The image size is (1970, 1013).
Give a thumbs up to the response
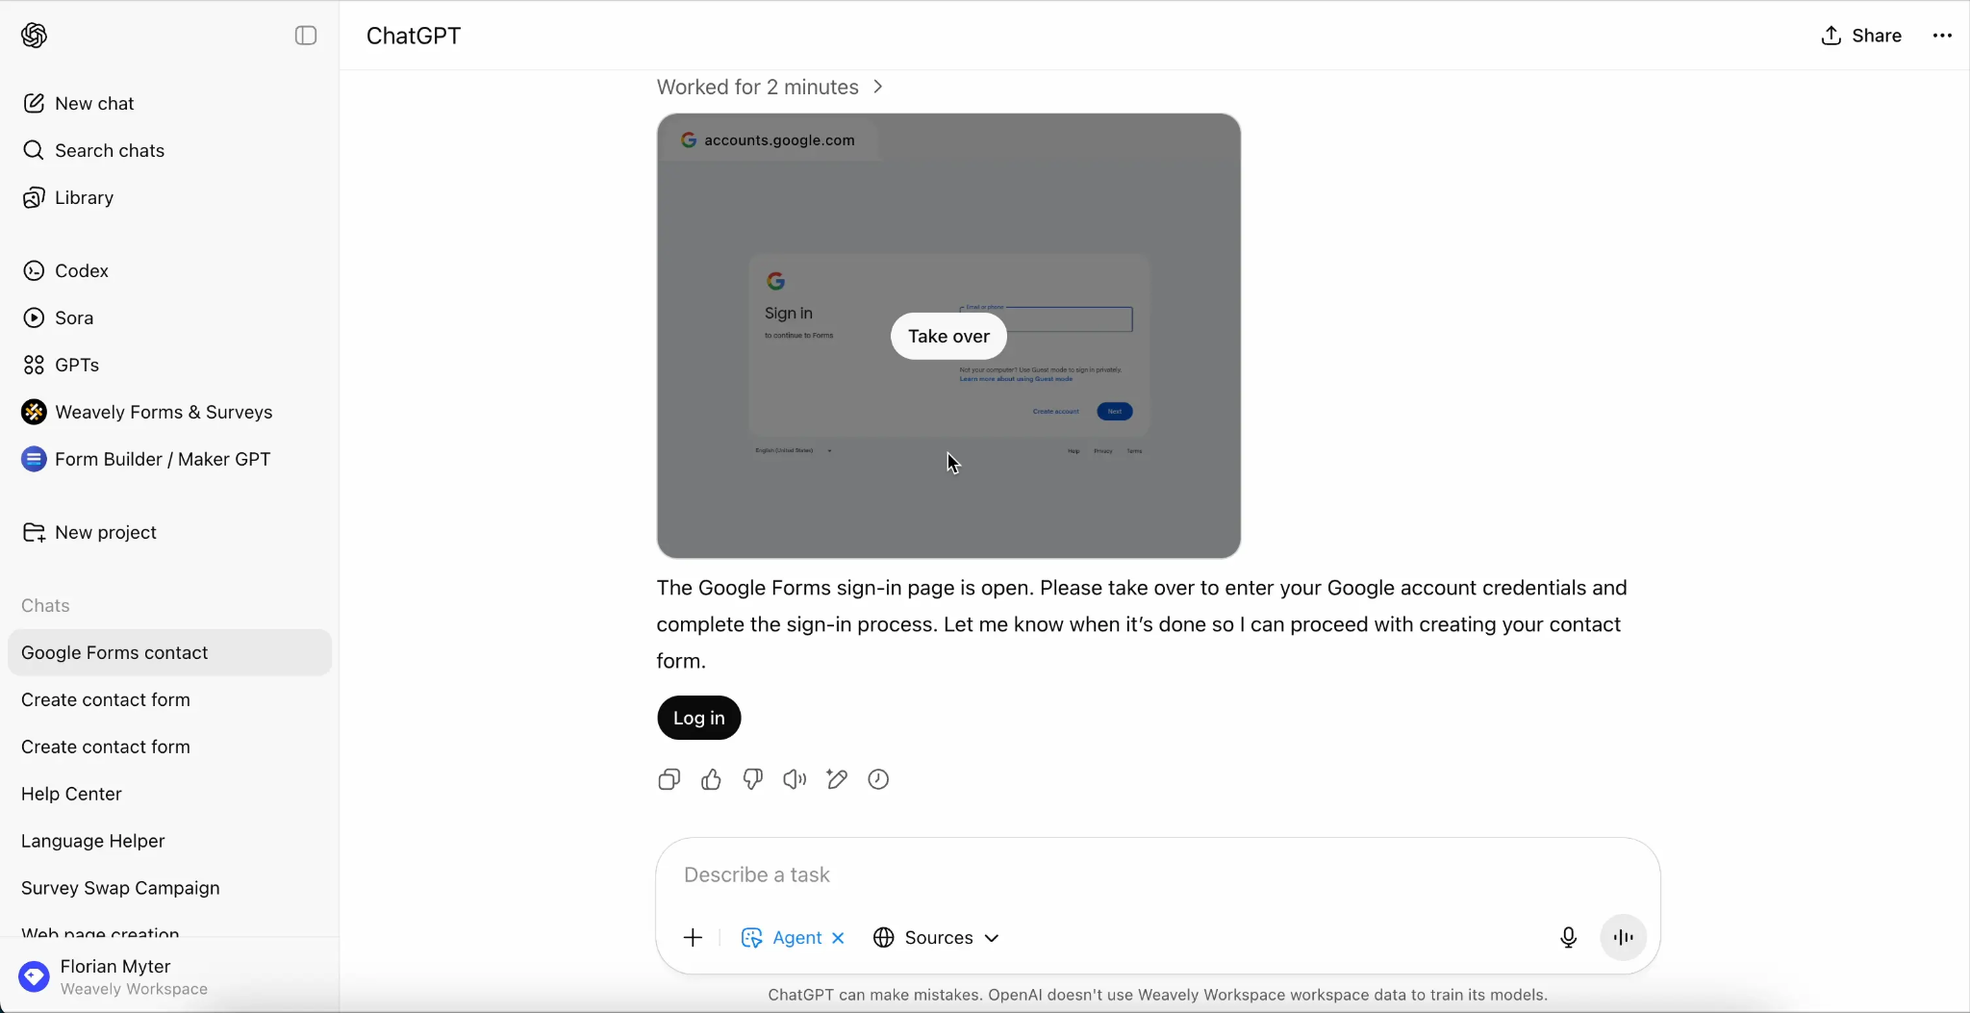[x=711, y=779]
